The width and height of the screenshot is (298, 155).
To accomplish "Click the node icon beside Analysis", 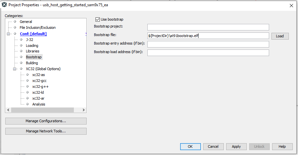I will pos(28,104).
